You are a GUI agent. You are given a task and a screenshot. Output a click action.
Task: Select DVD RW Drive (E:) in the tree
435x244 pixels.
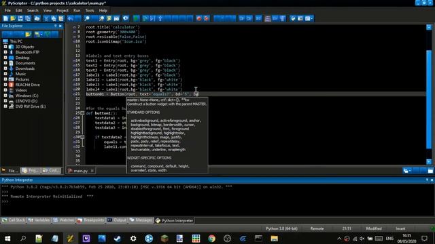(31, 106)
